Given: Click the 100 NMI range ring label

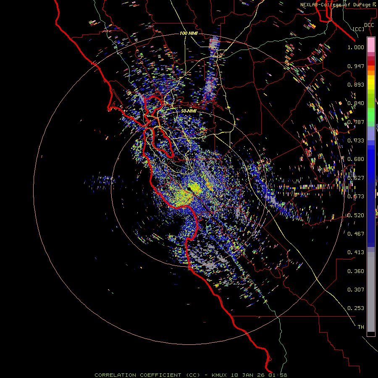Looking at the screenshot, I should (x=189, y=33).
